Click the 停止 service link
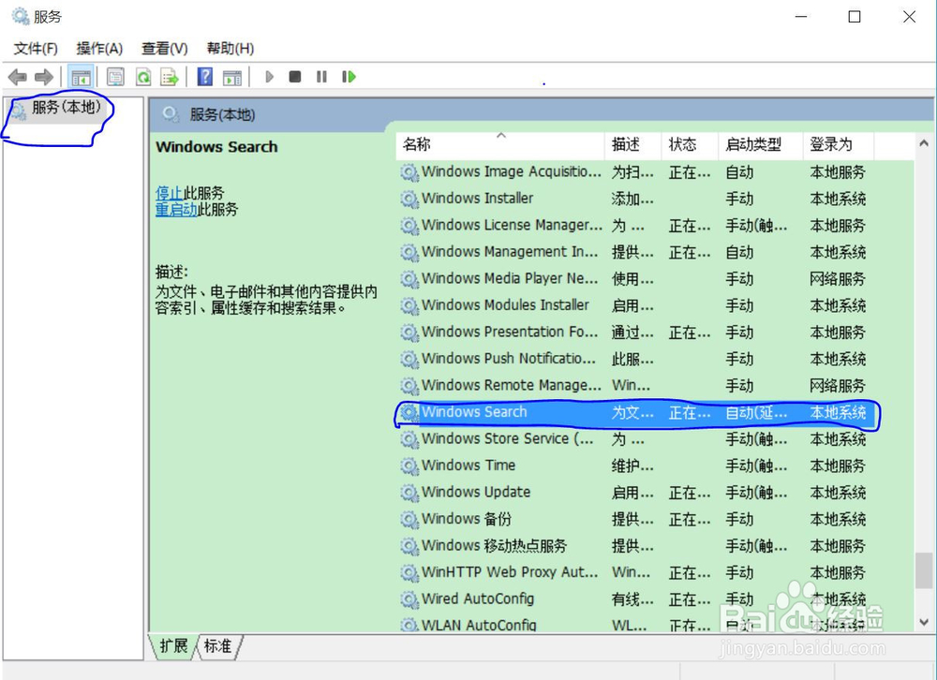Image resolution: width=937 pixels, height=680 pixels. 169,193
